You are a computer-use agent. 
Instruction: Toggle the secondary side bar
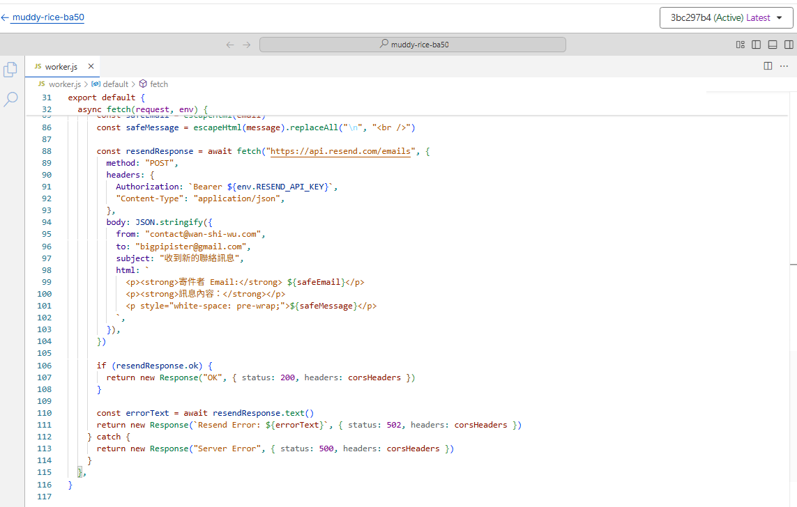(x=788, y=45)
